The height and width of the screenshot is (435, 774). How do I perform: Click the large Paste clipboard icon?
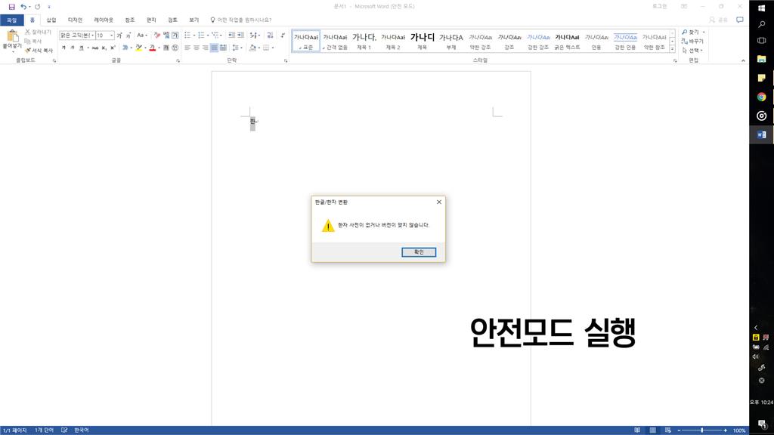click(x=12, y=36)
